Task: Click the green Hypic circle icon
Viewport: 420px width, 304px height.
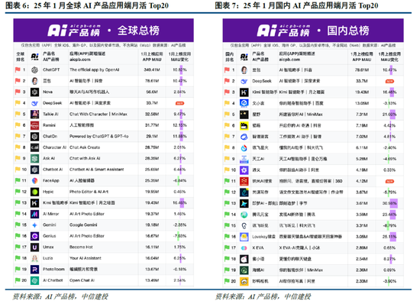Action: point(34,192)
